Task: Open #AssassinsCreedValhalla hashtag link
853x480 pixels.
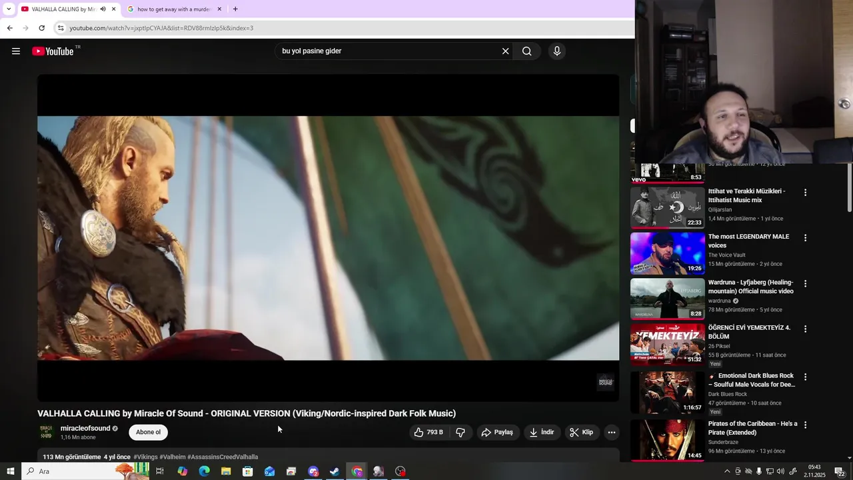Action: tap(223, 457)
